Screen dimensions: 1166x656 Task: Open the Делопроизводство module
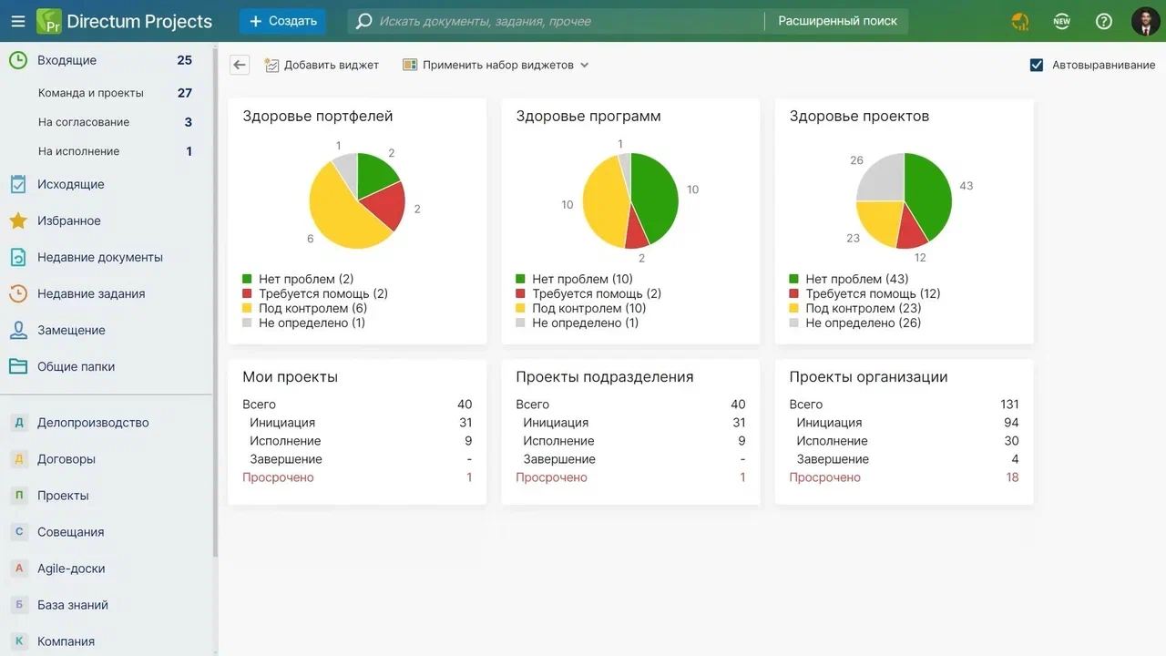tap(92, 423)
